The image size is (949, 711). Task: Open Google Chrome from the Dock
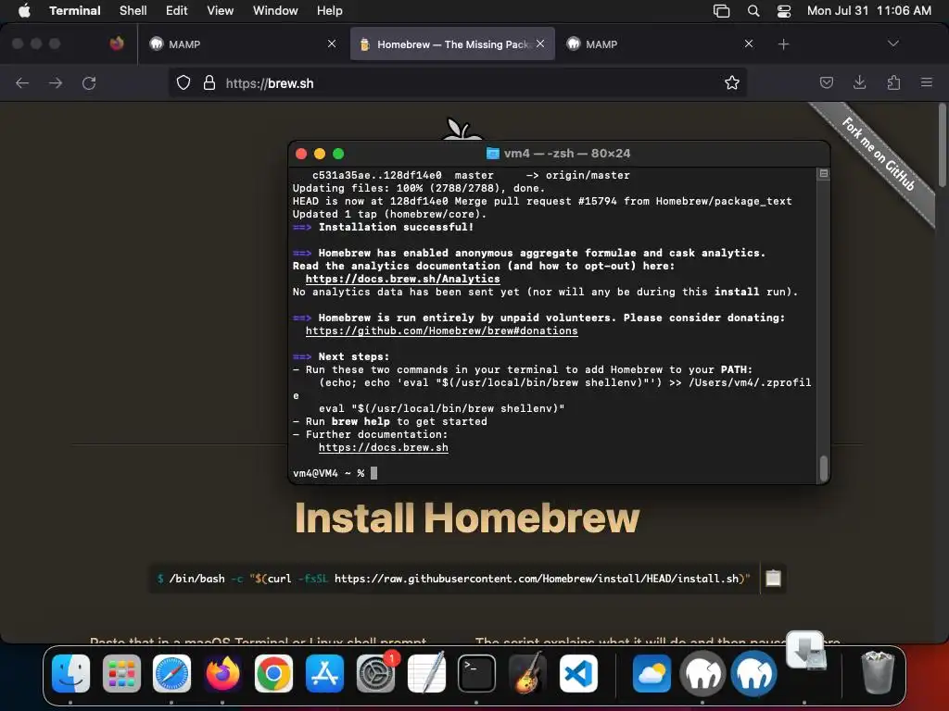273,673
